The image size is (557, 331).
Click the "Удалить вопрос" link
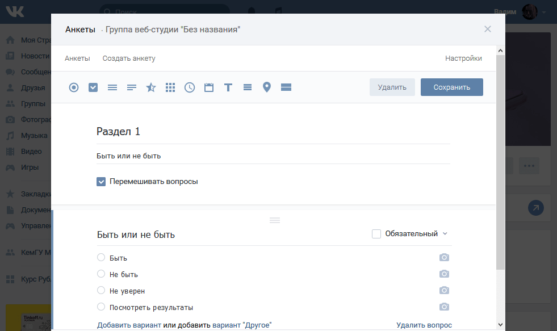(424, 325)
